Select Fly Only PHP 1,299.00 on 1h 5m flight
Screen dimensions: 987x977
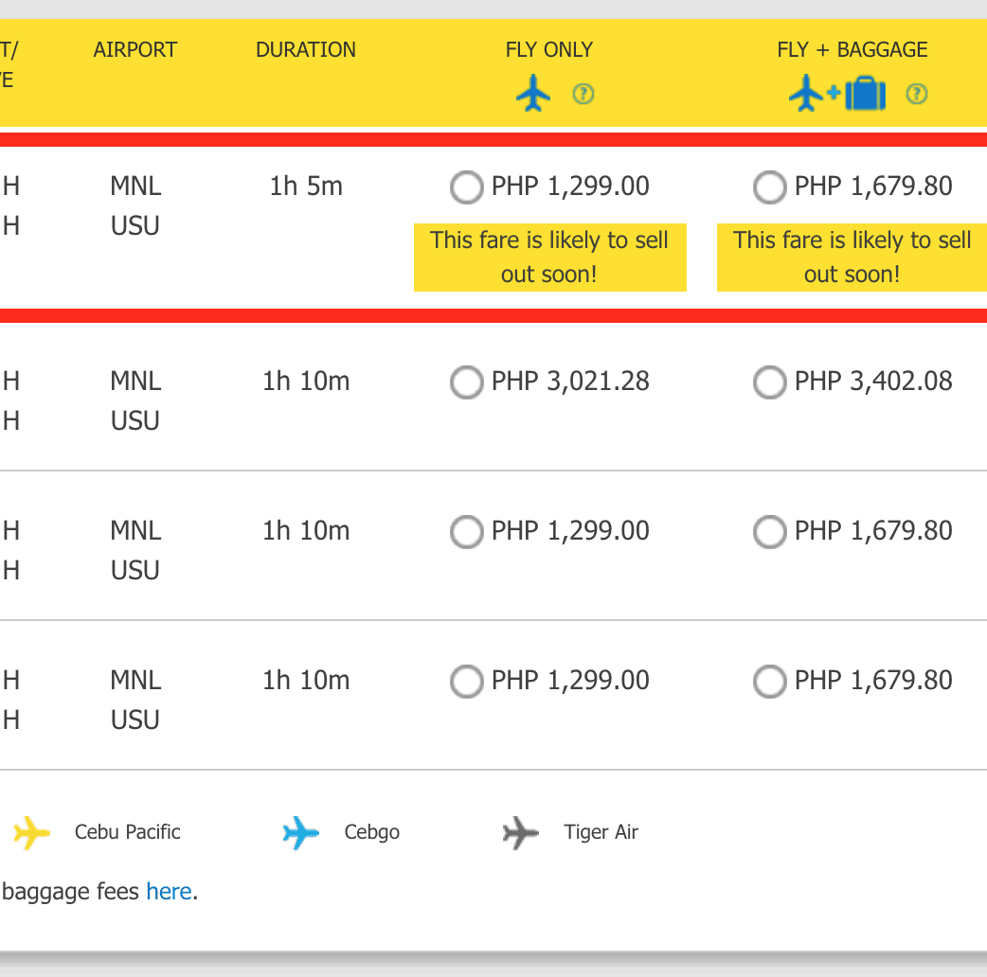tap(466, 187)
